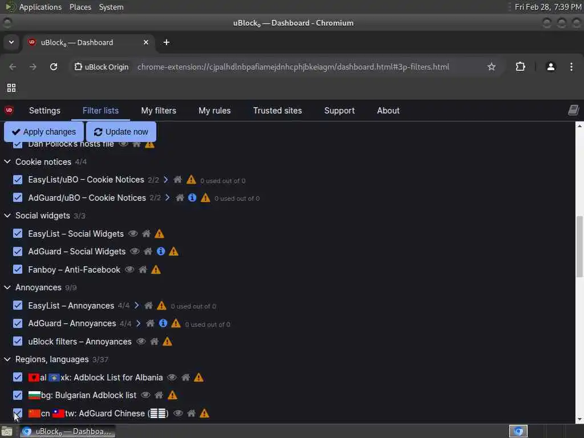This screenshot has height=438, width=584.
Task: Click info icon for AdGuard – Social Widgets
Action: [x=161, y=252]
